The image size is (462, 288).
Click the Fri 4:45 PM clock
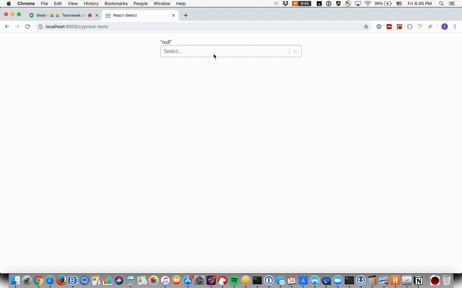(x=419, y=4)
